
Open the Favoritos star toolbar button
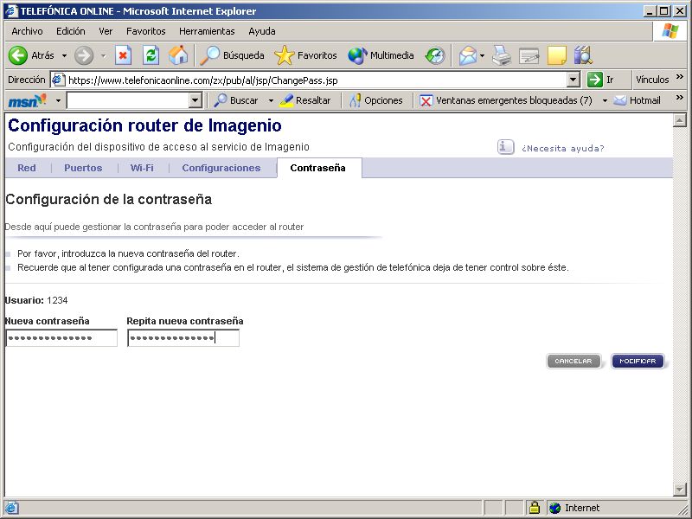[x=305, y=55]
